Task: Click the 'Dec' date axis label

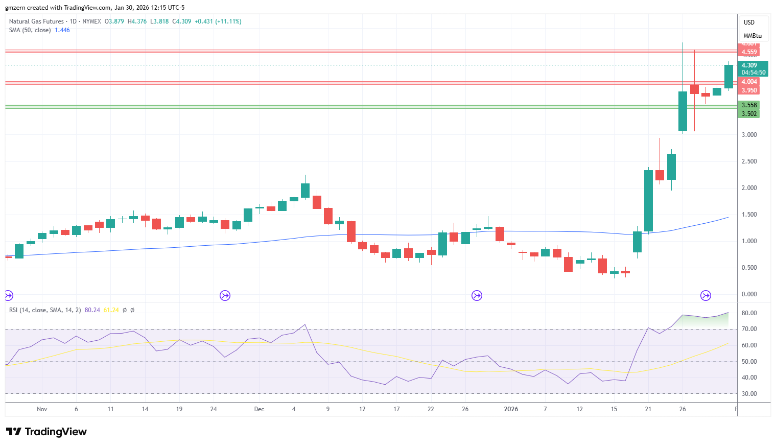Action: click(x=259, y=409)
